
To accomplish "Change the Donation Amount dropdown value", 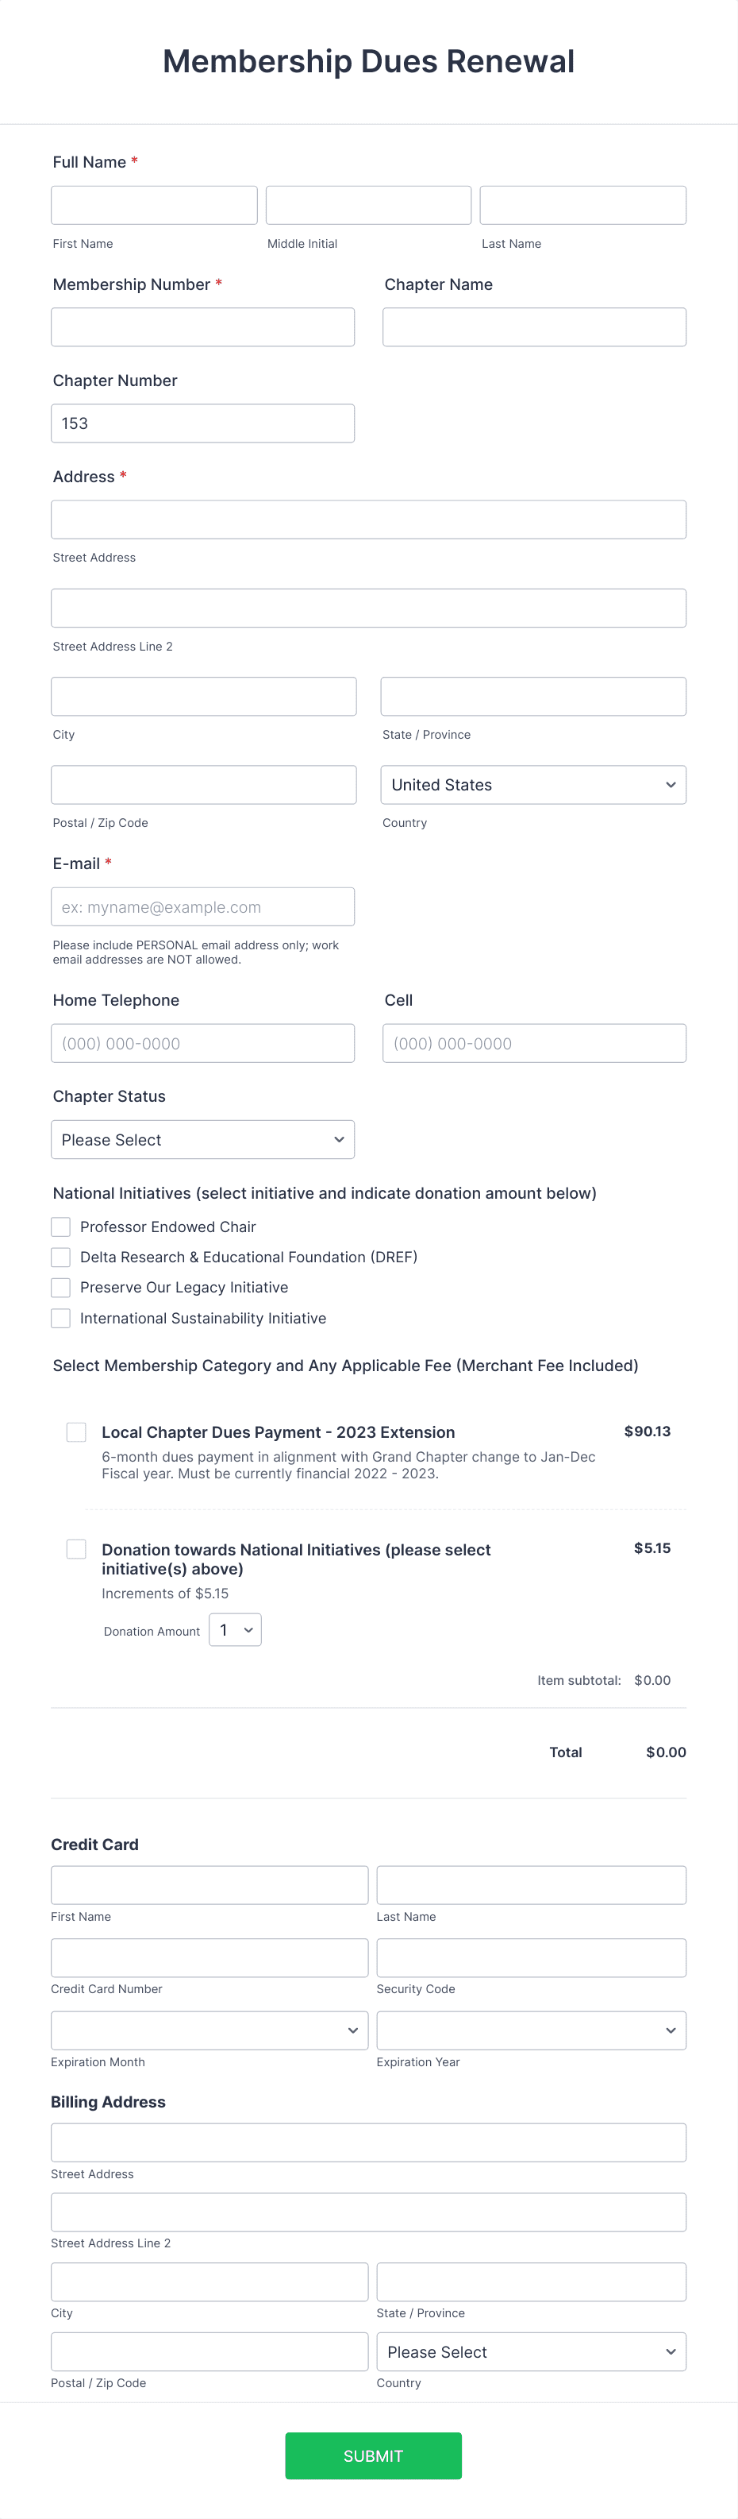I will tap(235, 1629).
